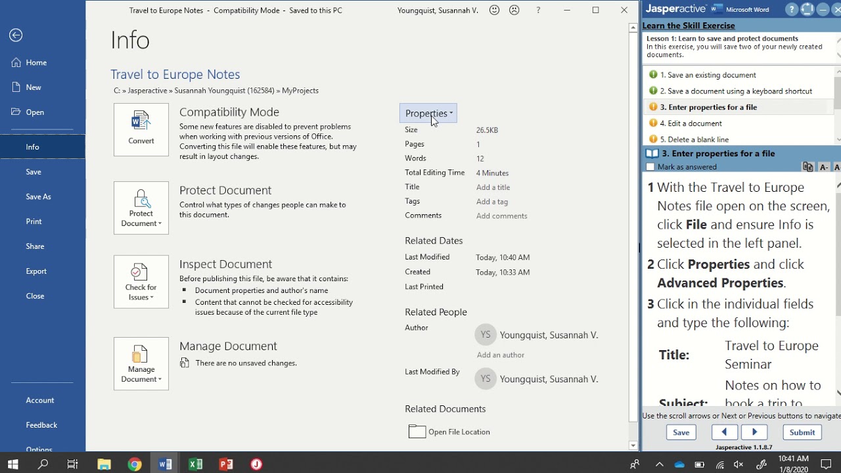Viewport: 841px width, 473px height.
Task: Open the Windows Start menu
Action: [12, 464]
